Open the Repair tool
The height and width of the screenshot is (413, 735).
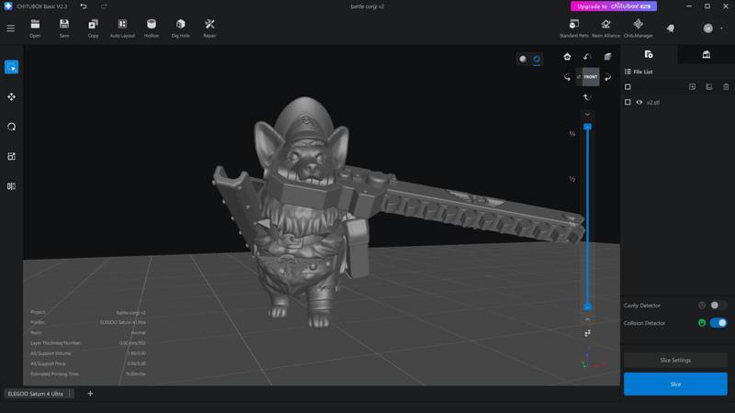tap(209, 28)
